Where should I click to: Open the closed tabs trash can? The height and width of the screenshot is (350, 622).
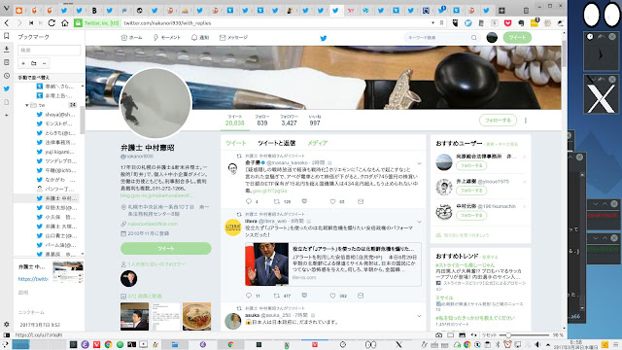(526, 11)
